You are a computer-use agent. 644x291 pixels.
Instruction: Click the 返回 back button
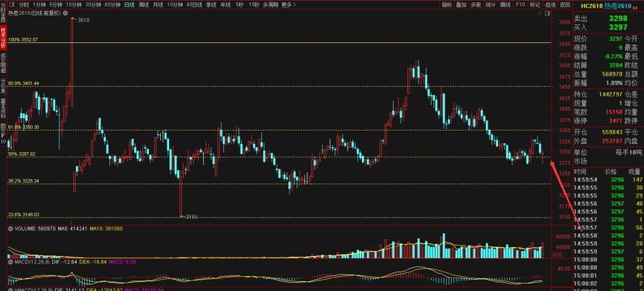pyautogui.click(x=565, y=5)
